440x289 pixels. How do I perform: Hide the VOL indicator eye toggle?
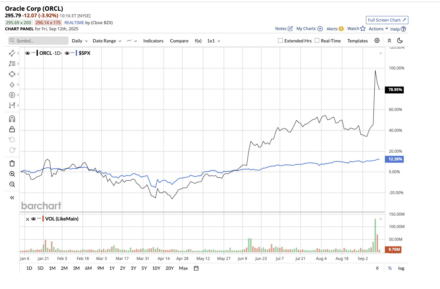[x=33, y=219]
